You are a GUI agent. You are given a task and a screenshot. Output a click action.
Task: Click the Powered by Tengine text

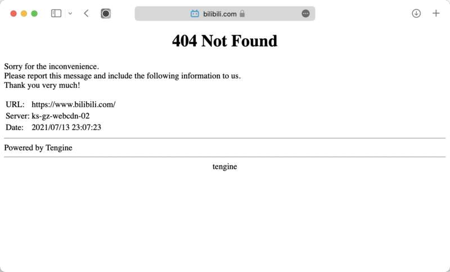(38, 148)
